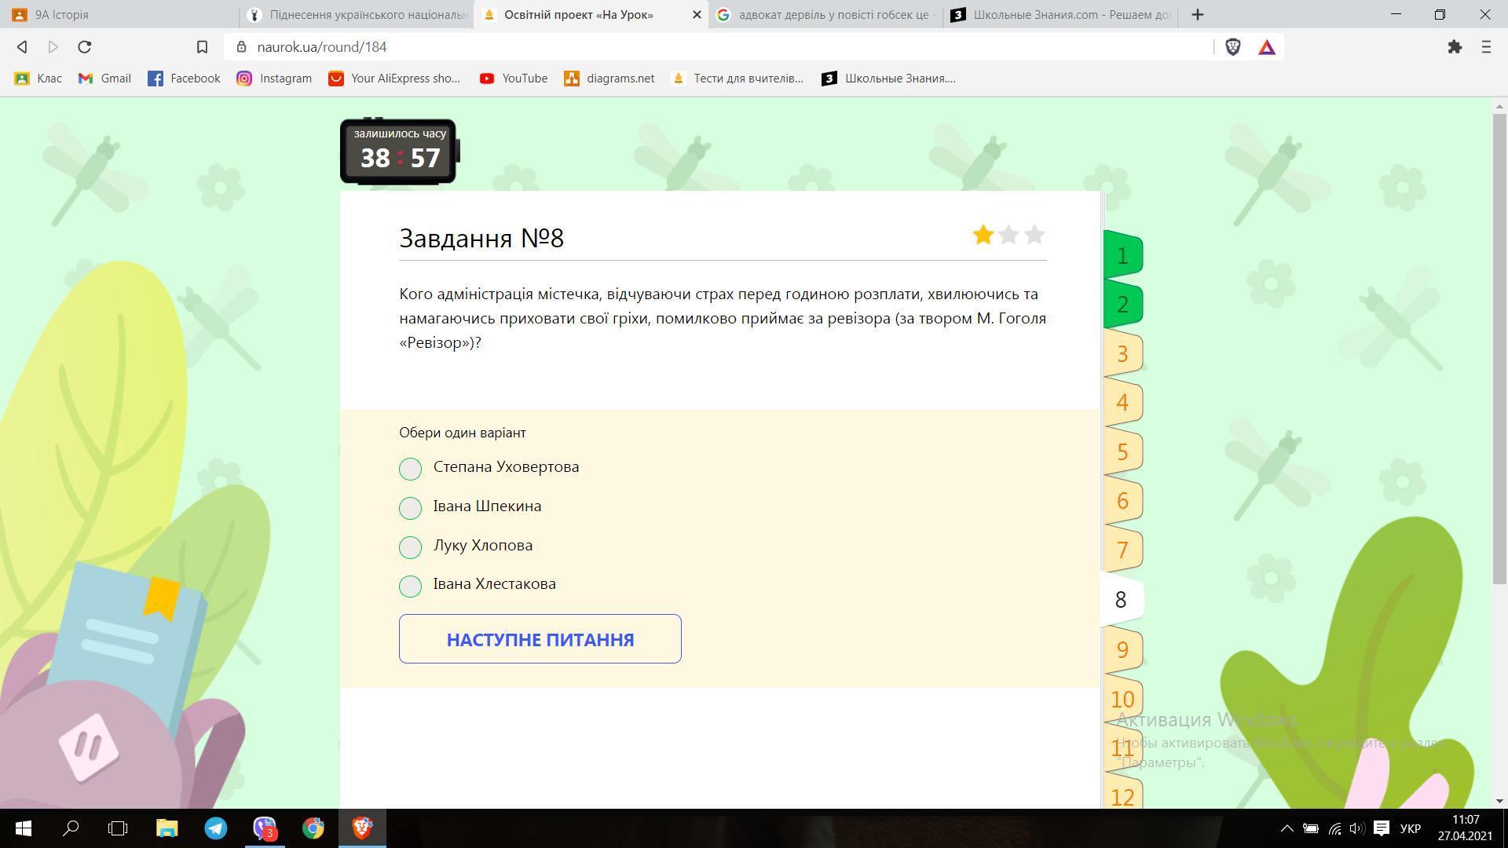Open the Brave main menu hamburger icon

pos(1486,47)
